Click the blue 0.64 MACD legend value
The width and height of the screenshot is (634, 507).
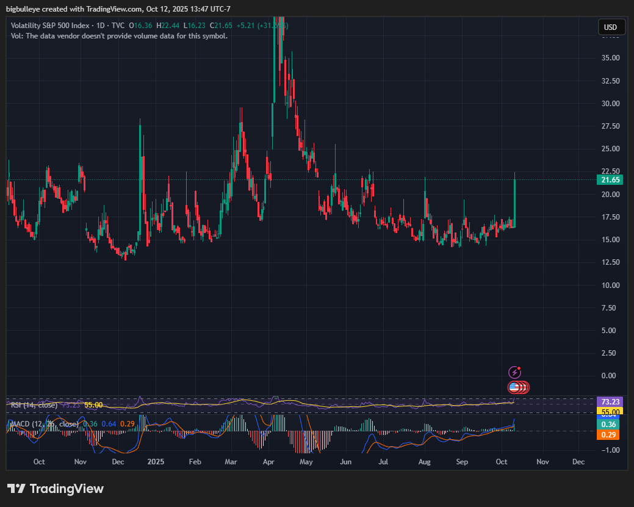click(x=109, y=424)
